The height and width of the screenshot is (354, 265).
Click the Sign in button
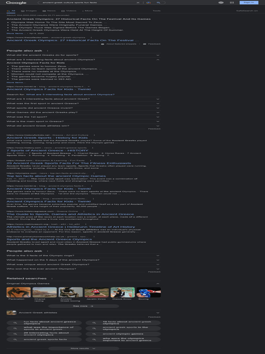point(249,2)
